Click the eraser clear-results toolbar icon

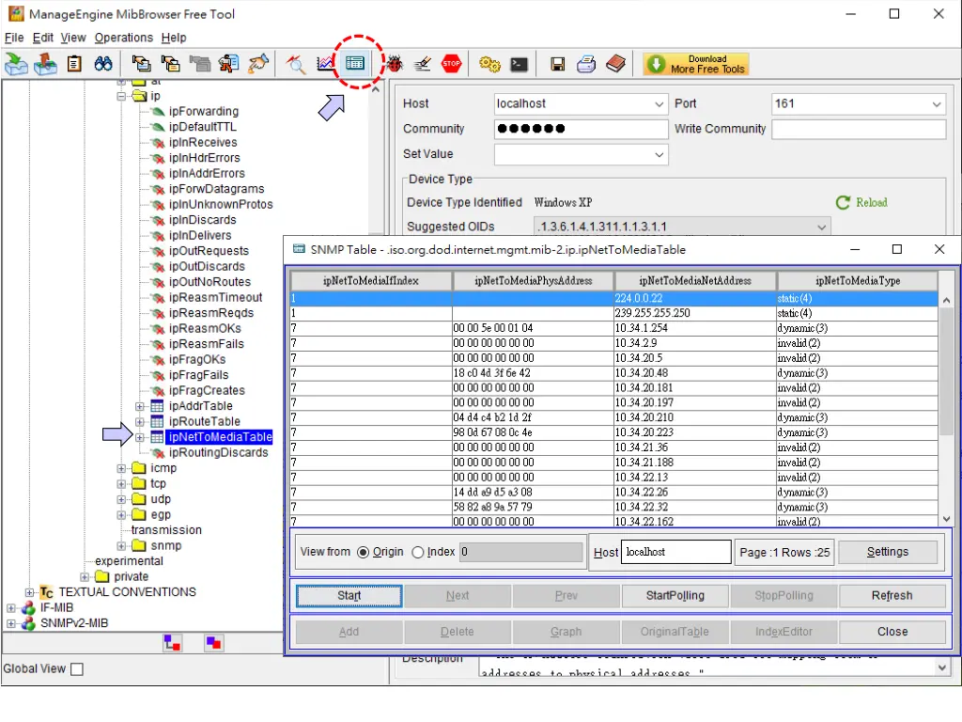(x=423, y=63)
